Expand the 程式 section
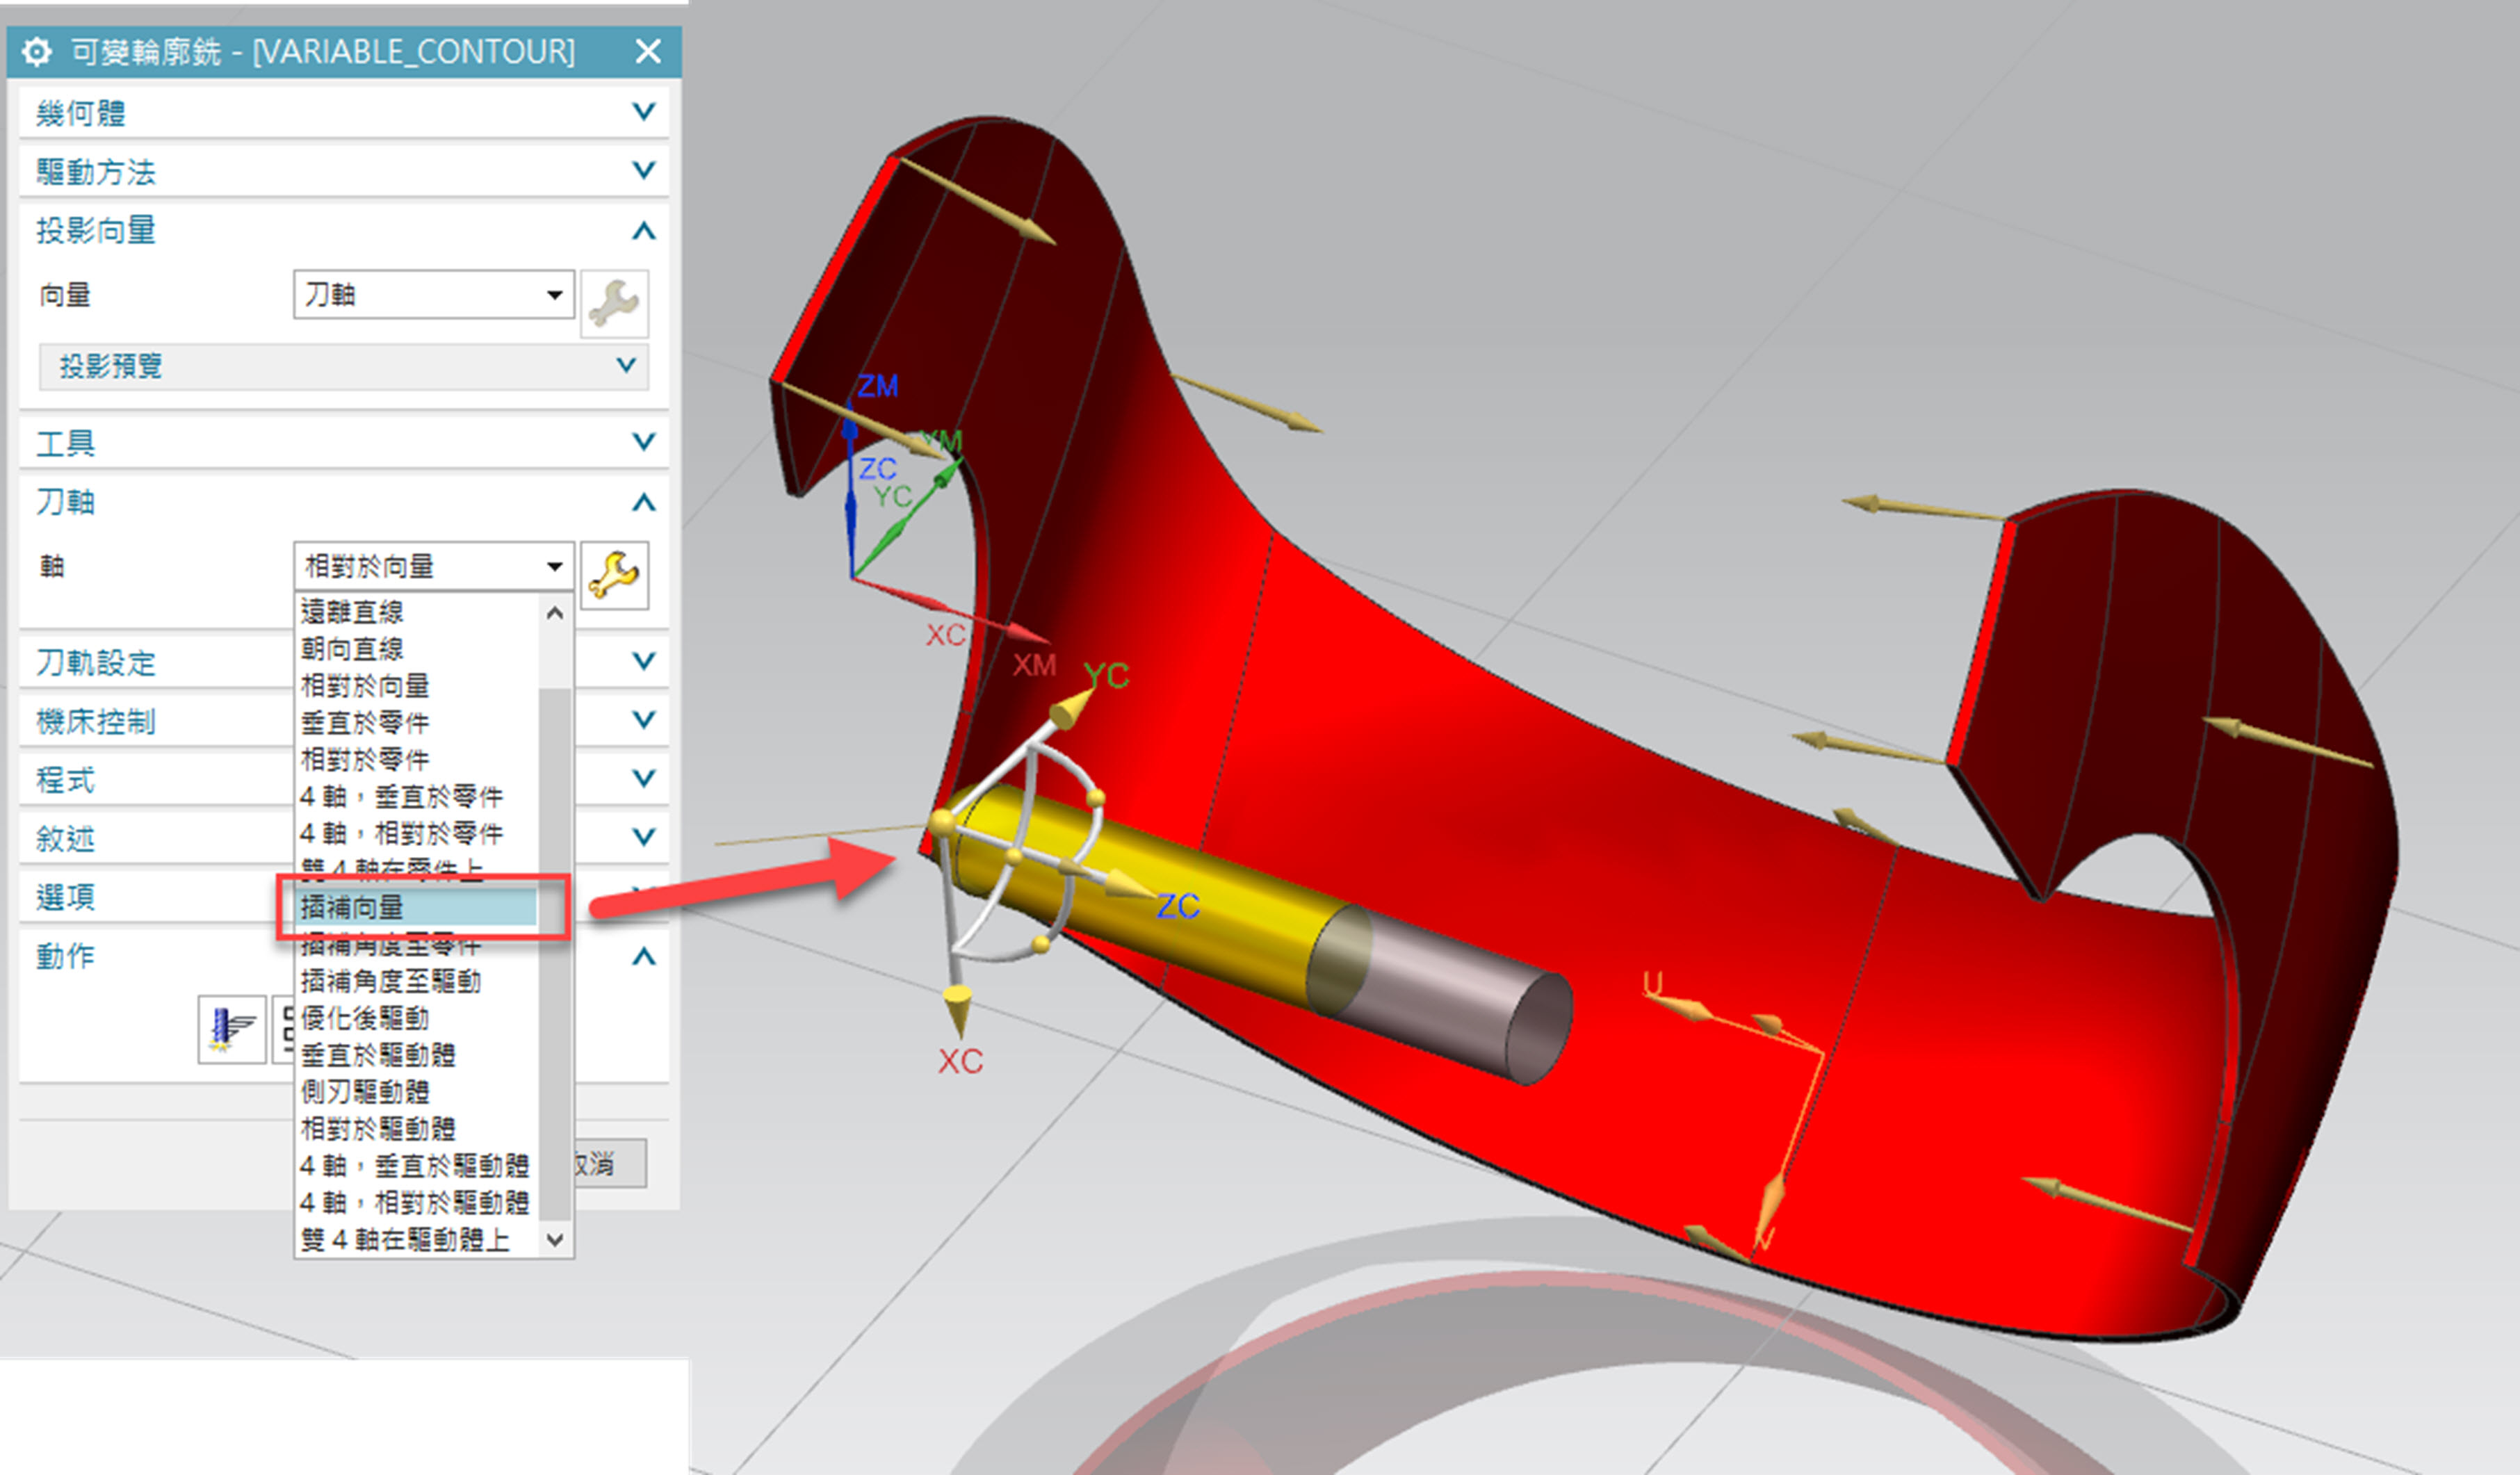This screenshot has height=1475, width=2520. [x=644, y=779]
